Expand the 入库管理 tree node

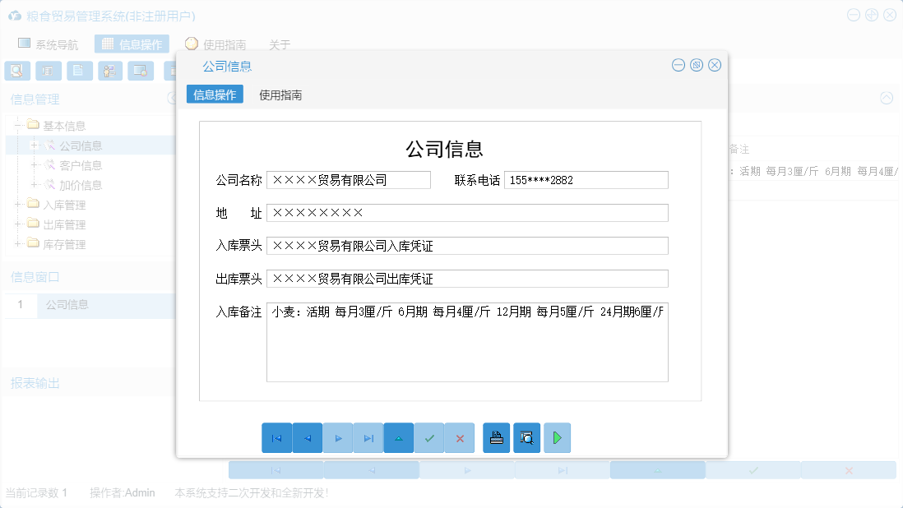point(19,204)
